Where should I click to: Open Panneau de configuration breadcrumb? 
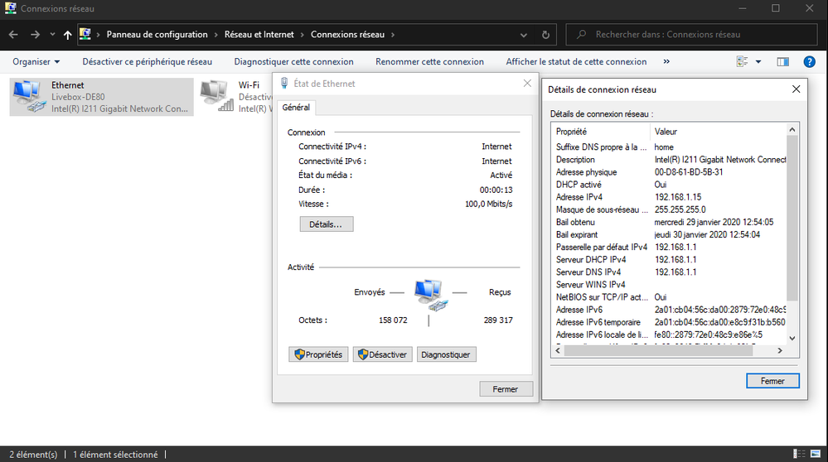(157, 34)
